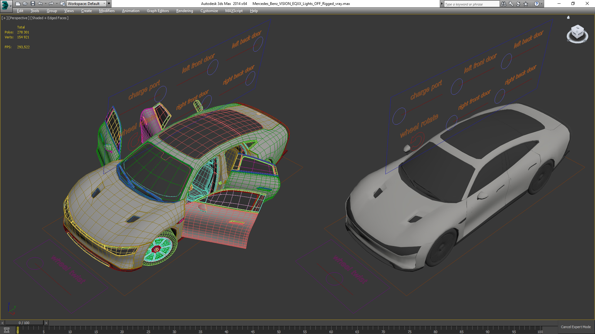595x334 pixels.
Task: Open the Tools menu
Action: (x=35, y=11)
